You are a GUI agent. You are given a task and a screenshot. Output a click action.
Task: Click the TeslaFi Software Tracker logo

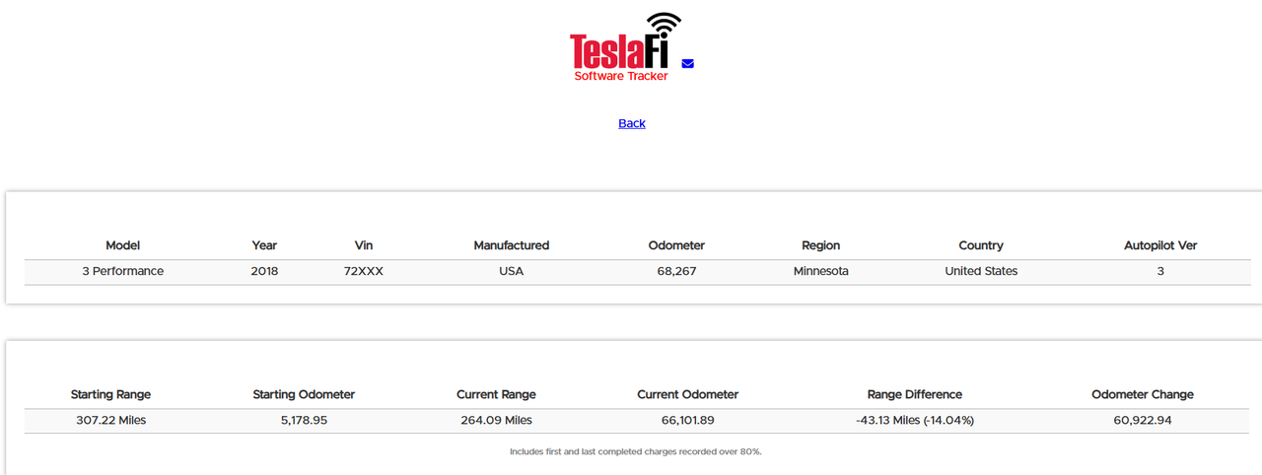pos(625,47)
